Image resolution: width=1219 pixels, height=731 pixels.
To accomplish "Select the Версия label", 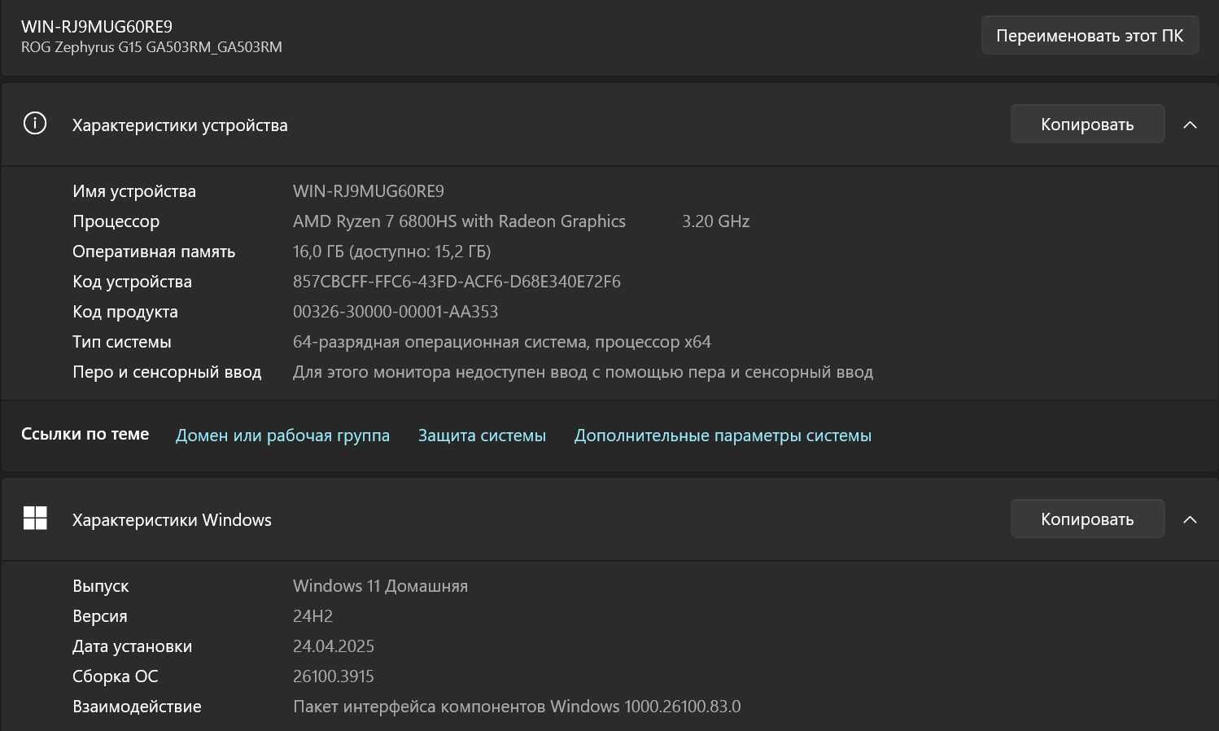I will [x=100, y=616].
